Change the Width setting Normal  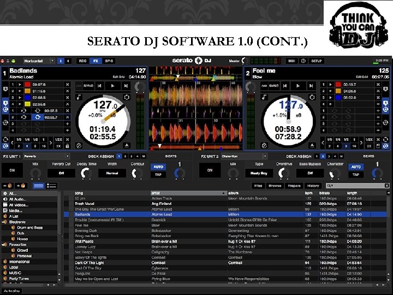click(x=112, y=173)
